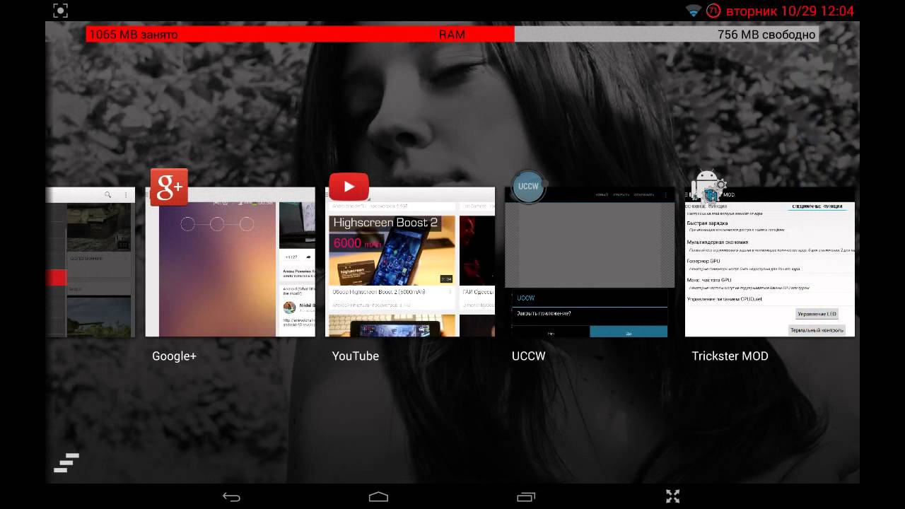905x509 pixels.
Task: Tap the Google+ app icon
Action: pos(168,187)
